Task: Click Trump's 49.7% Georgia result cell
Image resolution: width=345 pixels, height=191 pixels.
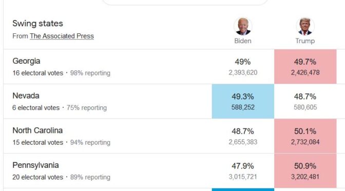Action: [305, 67]
